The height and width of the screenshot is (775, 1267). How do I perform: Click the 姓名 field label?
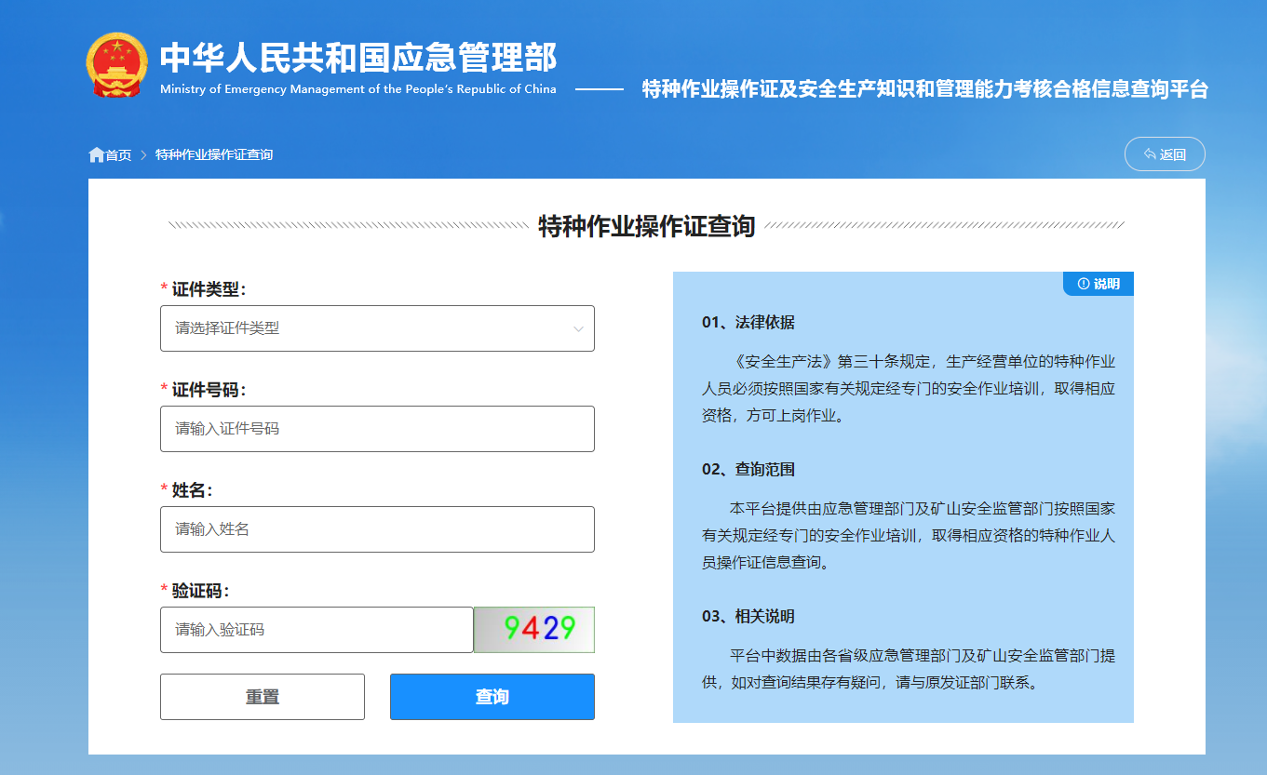193,490
